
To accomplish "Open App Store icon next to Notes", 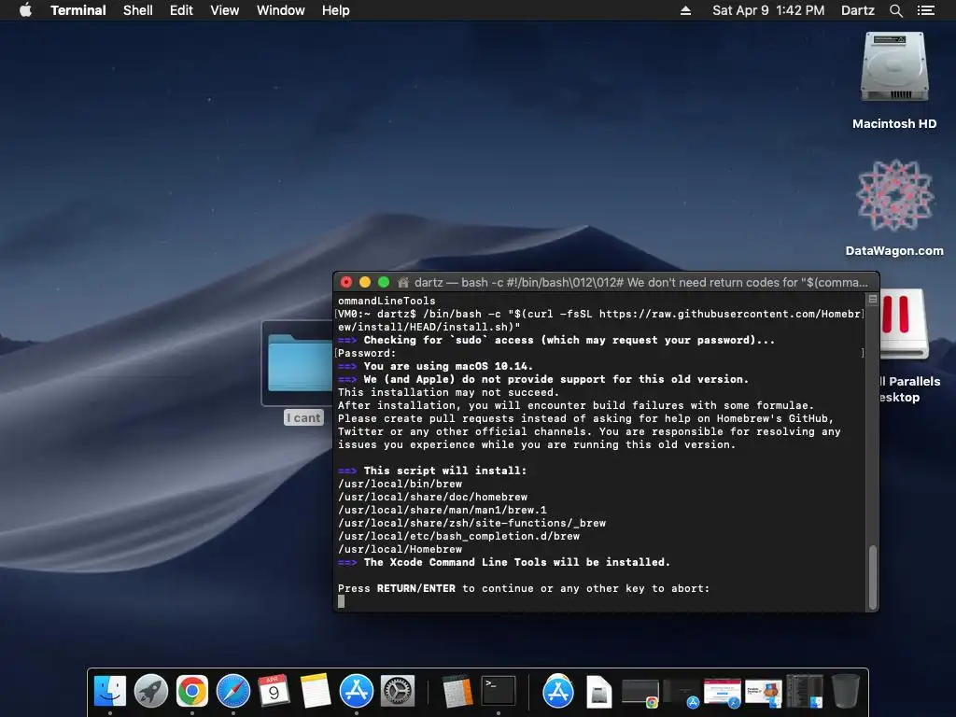I will click(356, 691).
